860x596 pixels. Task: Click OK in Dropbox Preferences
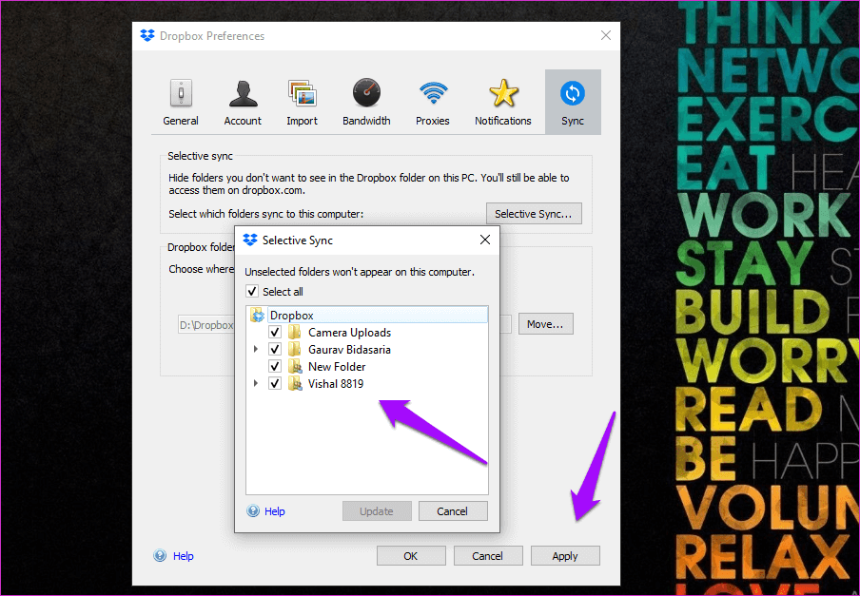(x=411, y=556)
